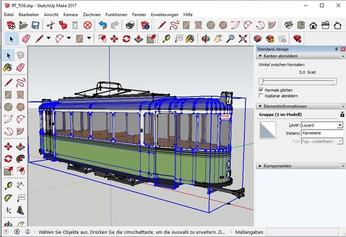Click the Save floppy disk icon

36,25
